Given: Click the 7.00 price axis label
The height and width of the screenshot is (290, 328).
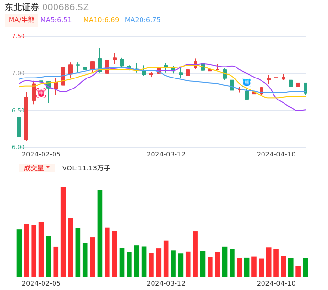Looking at the screenshot, I should (x=18, y=73).
